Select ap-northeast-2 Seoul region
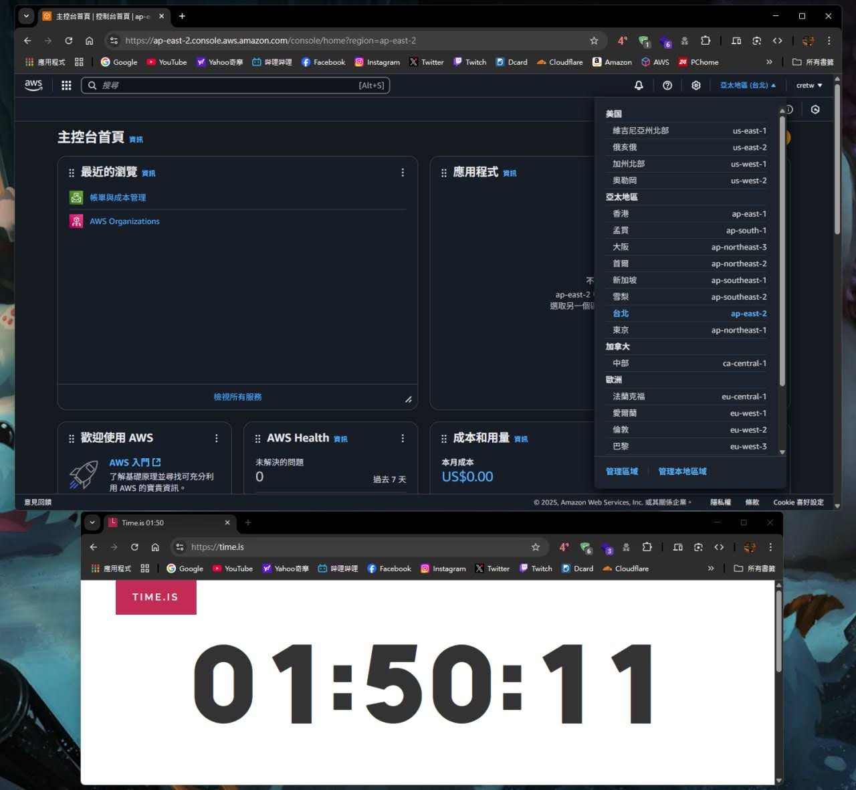 [689, 264]
